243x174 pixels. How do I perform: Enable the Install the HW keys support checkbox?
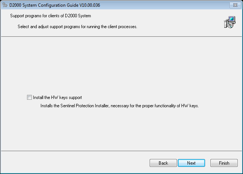coord(30,97)
